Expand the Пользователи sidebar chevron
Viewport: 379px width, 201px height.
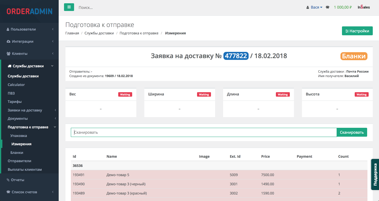click(x=52, y=29)
